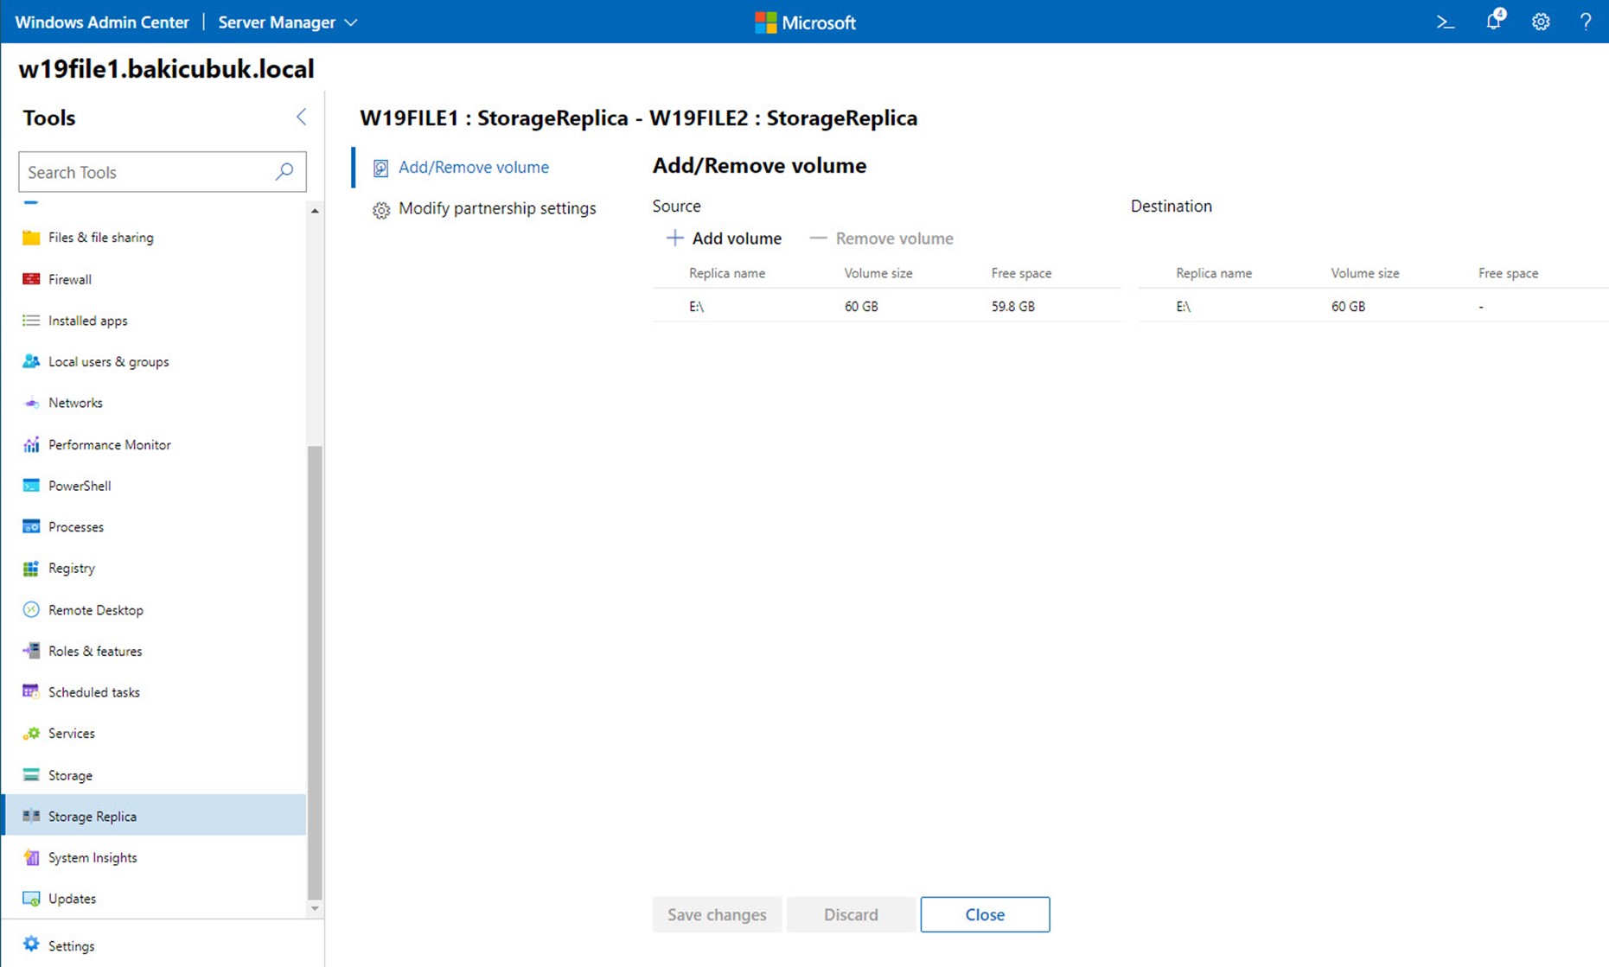
Task: Sort by source Volume size column
Action: tap(878, 273)
